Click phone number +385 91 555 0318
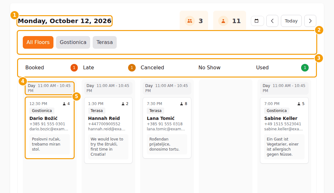The height and width of the screenshot is (193, 334). coord(165,124)
